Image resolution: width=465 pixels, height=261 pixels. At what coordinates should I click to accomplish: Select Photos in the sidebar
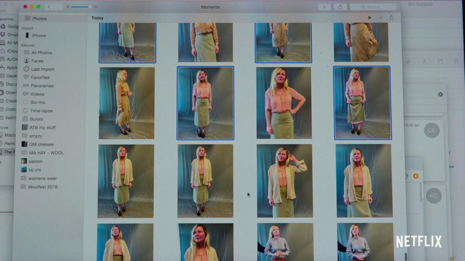pyautogui.click(x=39, y=18)
